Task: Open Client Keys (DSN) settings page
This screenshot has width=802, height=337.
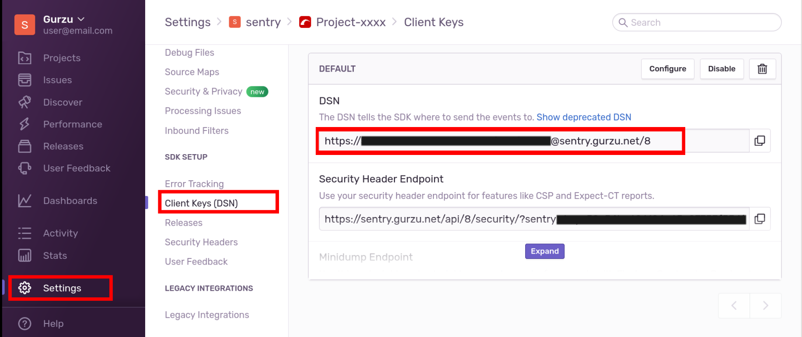Action: [x=201, y=203]
